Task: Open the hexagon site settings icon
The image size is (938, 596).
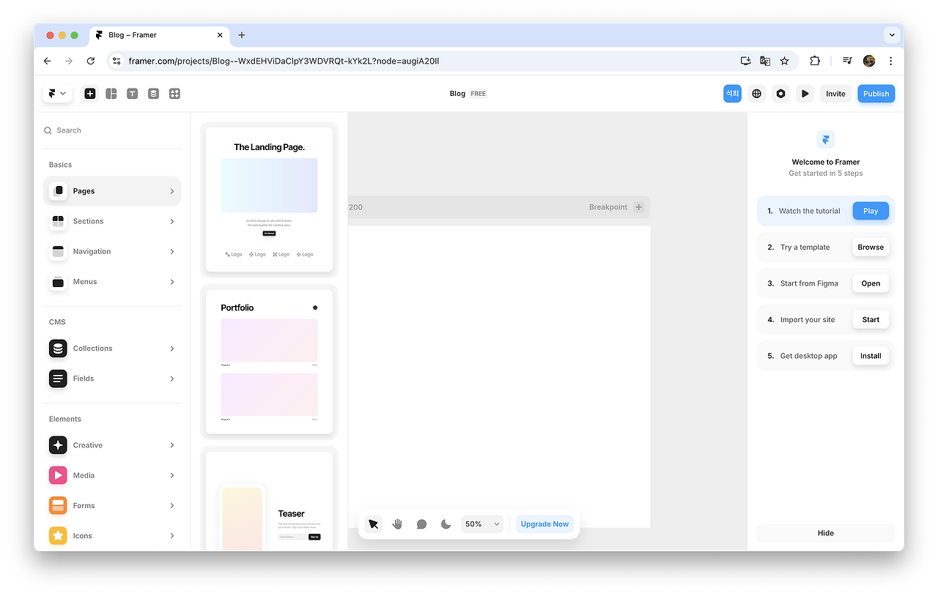Action: click(x=781, y=94)
